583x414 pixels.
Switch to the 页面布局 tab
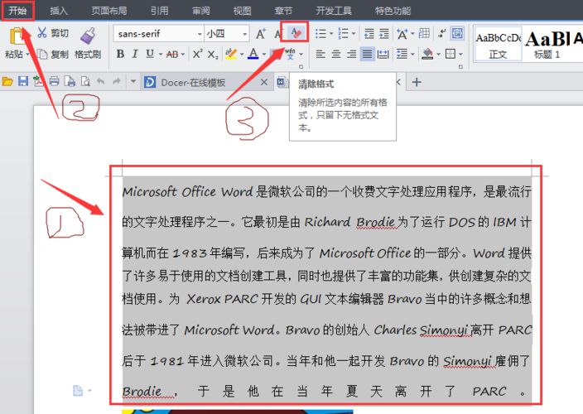[x=109, y=11]
